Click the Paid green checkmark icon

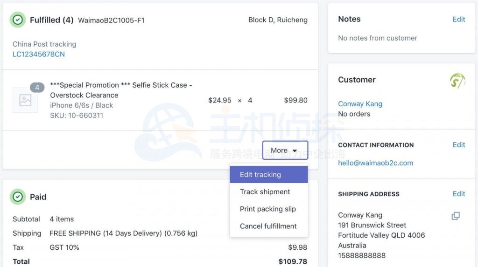click(x=18, y=197)
